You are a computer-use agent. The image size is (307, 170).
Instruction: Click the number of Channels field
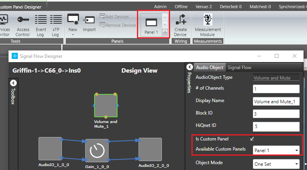coord(276,89)
